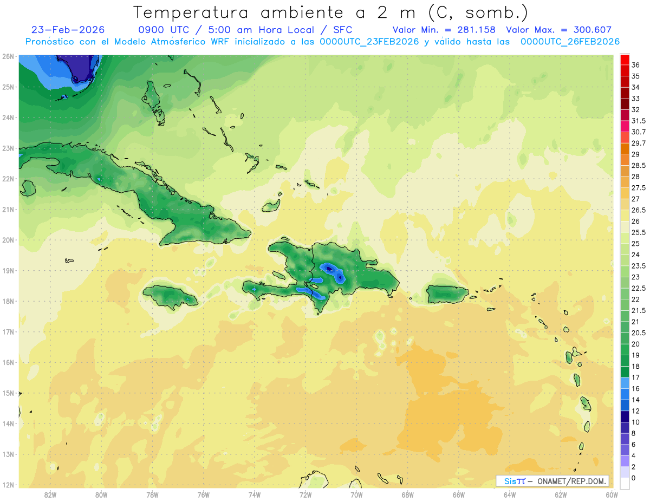The height and width of the screenshot is (502, 650).
Task: Click the legend value '0'
Action: [634, 478]
